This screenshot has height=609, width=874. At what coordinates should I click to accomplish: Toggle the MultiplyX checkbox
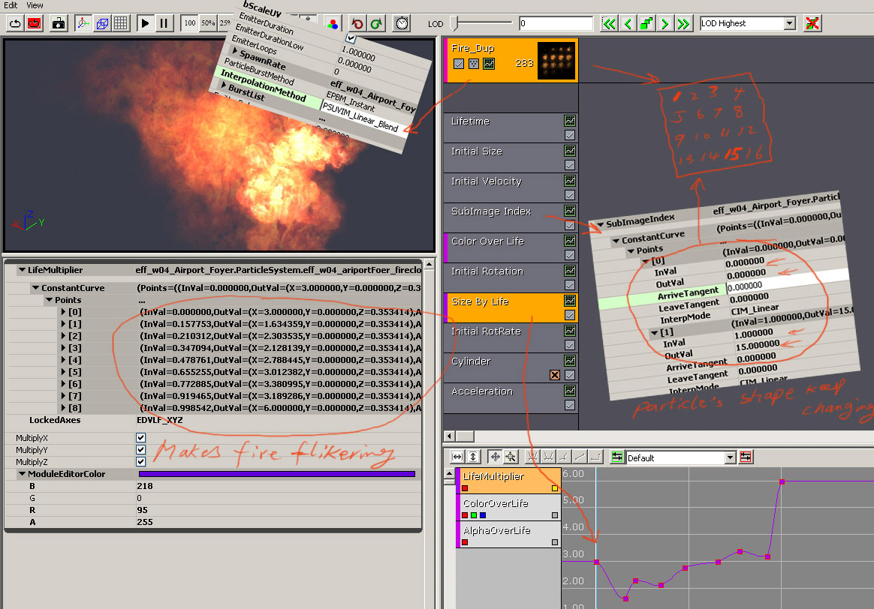point(141,438)
